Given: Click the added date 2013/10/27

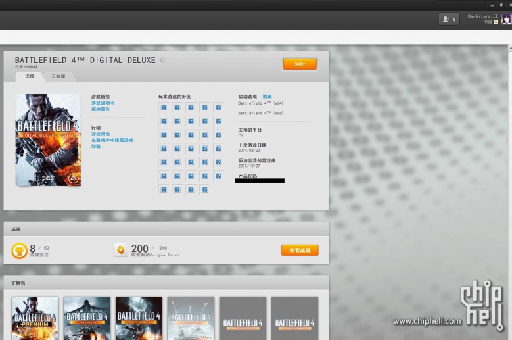Looking at the screenshot, I should click(x=249, y=166).
